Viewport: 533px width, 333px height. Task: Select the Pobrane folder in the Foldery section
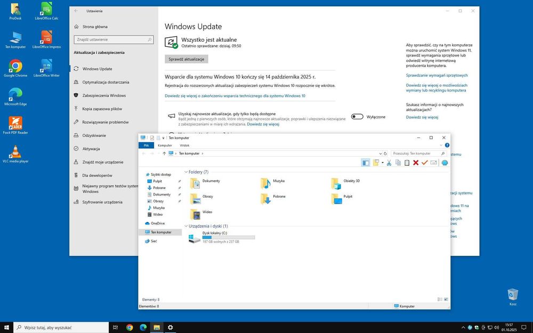click(273, 198)
